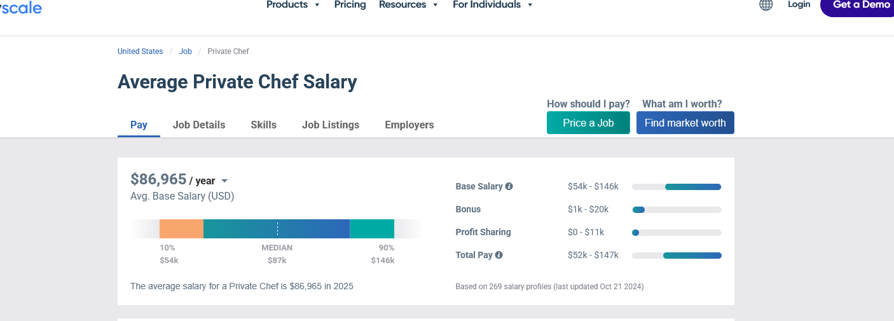Expand the For Individuals menu
The width and height of the screenshot is (894, 321).
click(492, 5)
